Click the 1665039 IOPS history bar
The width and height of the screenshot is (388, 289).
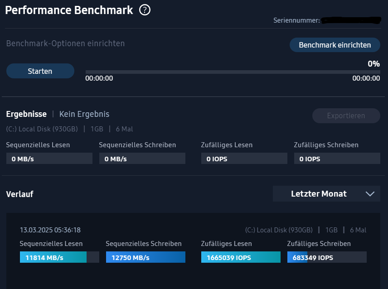tap(241, 257)
